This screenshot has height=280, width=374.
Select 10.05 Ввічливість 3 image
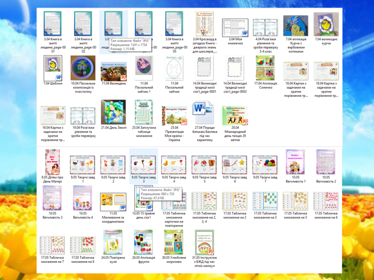pyautogui.click(x=52, y=198)
